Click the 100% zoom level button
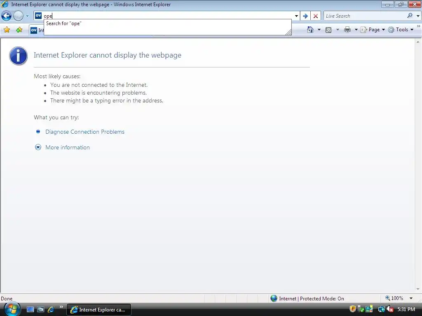 pos(394,298)
